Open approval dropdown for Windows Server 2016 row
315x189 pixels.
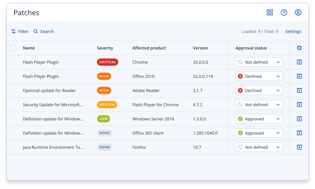coord(259,119)
